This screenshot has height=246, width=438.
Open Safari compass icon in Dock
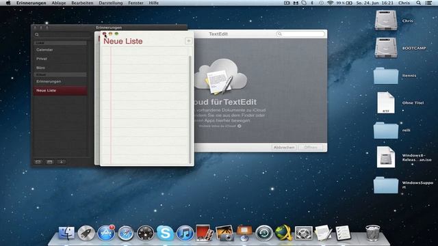(x=125, y=233)
